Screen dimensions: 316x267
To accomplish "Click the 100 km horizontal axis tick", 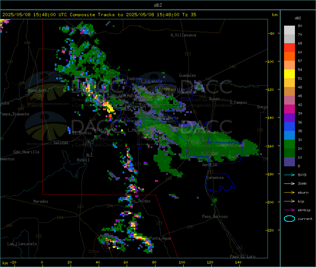I will click(x=182, y=262).
